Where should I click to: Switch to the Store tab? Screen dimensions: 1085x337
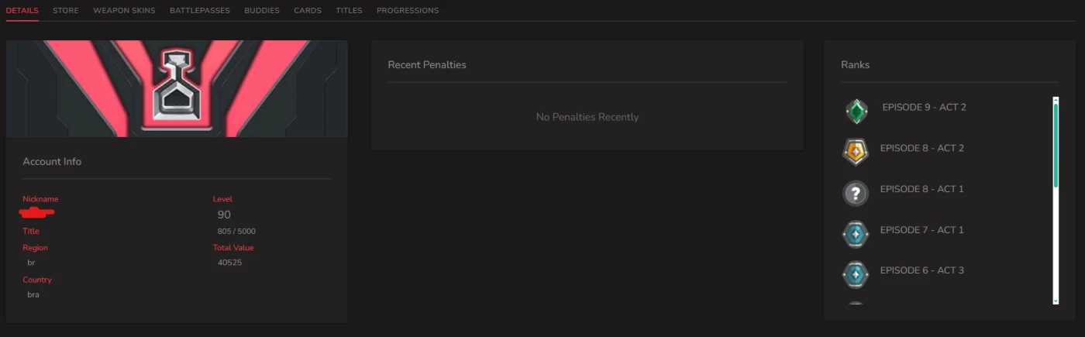coord(66,11)
